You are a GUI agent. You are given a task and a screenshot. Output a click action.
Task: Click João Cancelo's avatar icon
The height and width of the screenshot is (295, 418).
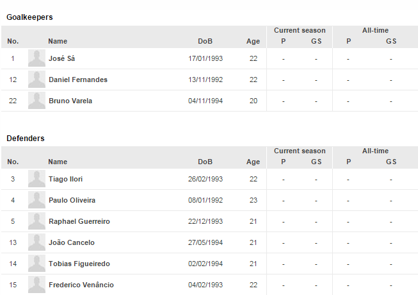pos(36,242)
